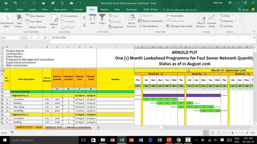Share the workbook
The width and height of the screenshot is (257, 144).
coord(243,10)
